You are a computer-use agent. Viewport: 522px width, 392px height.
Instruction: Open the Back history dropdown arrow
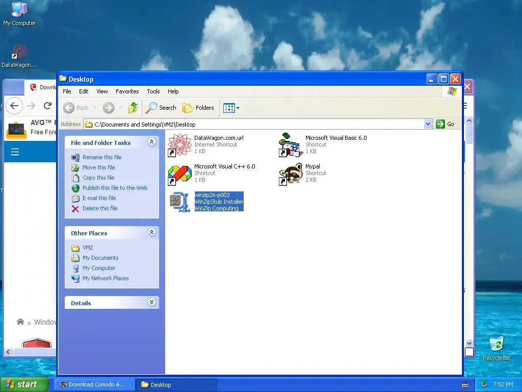(x=94, y=108)
